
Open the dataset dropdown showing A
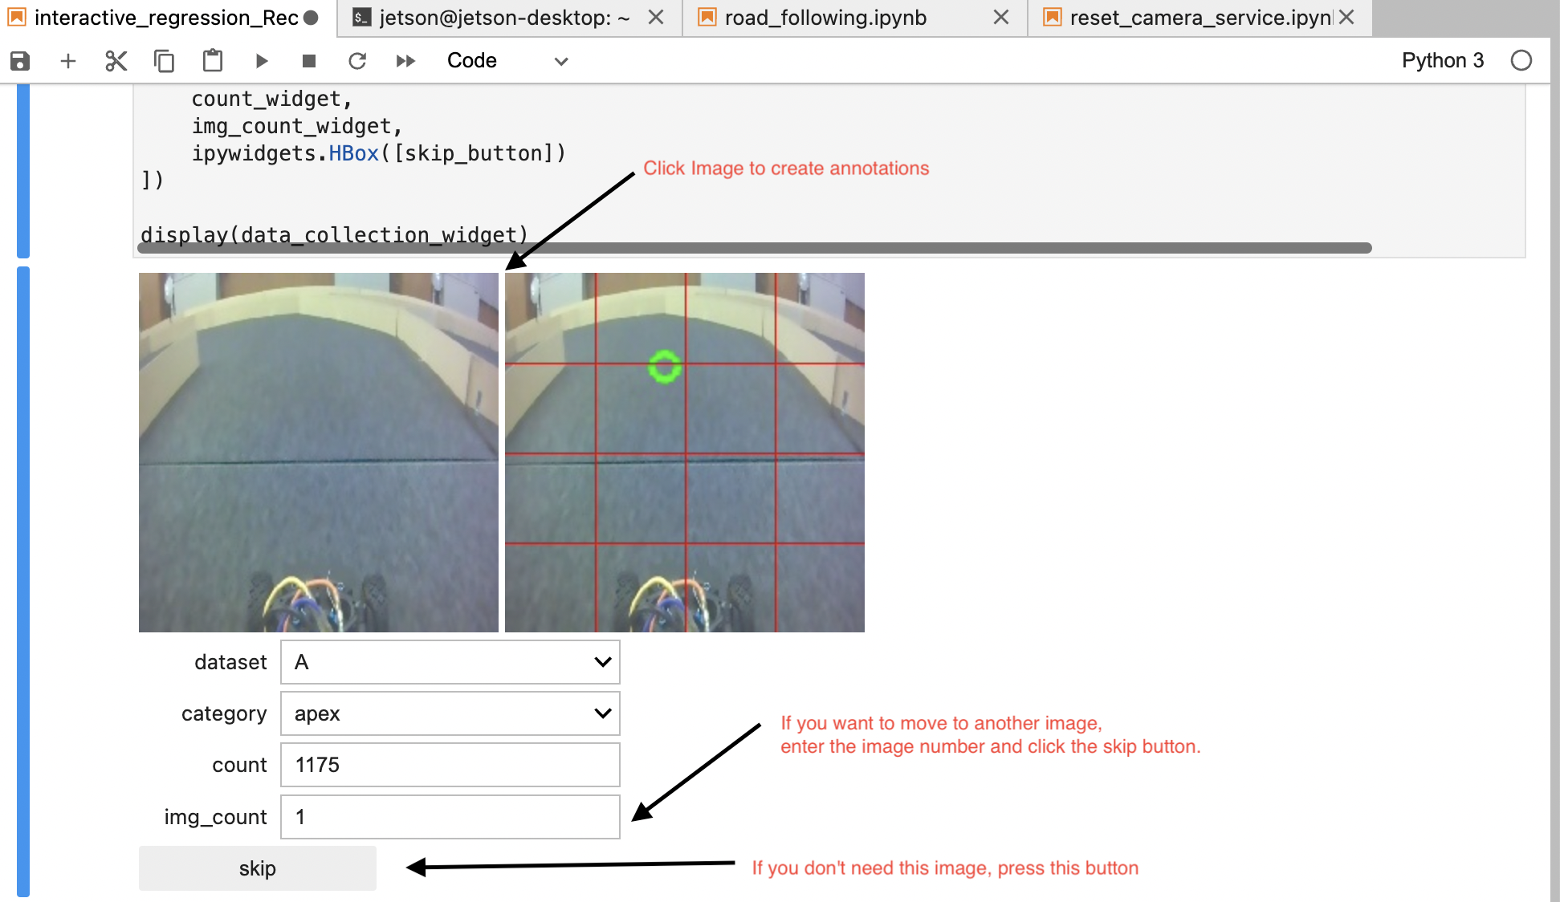[x=450, y=662]
